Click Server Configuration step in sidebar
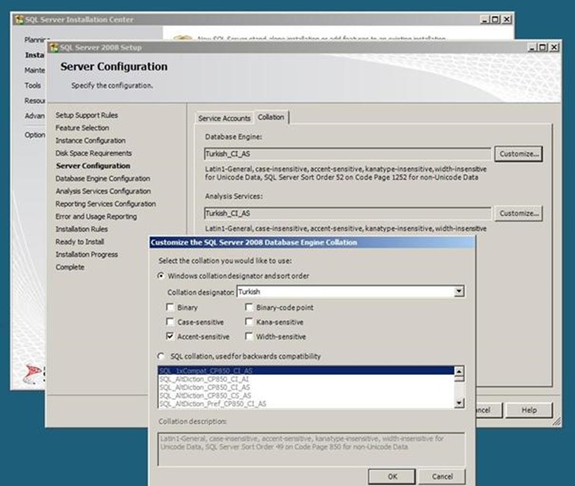 point(93,166)
